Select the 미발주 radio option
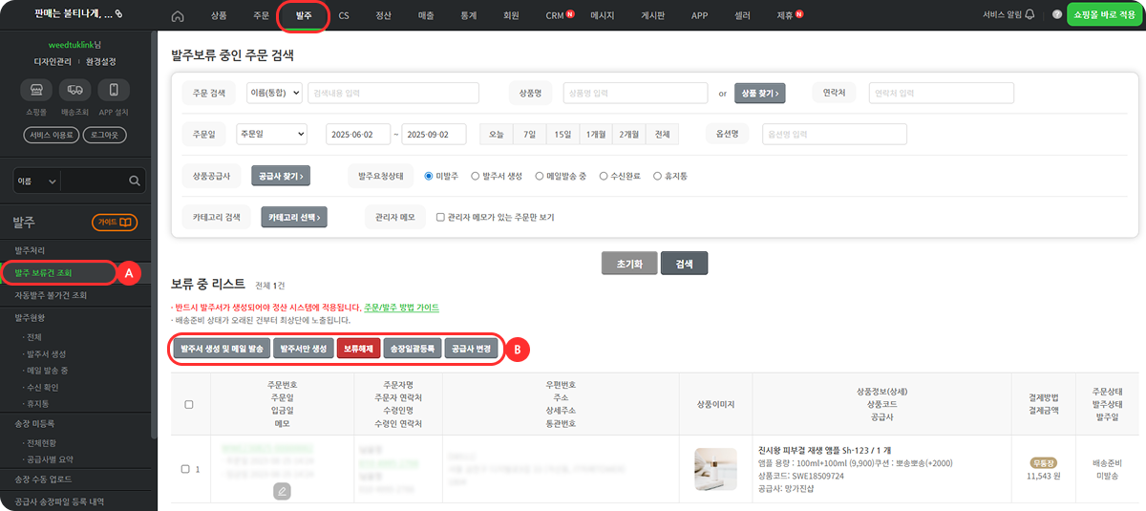 pos(429,177)
